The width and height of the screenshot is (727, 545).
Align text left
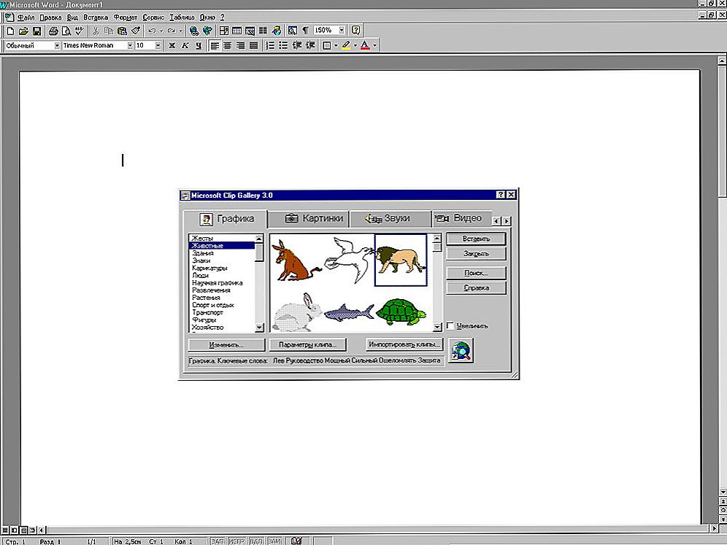(x=214, y=45)
